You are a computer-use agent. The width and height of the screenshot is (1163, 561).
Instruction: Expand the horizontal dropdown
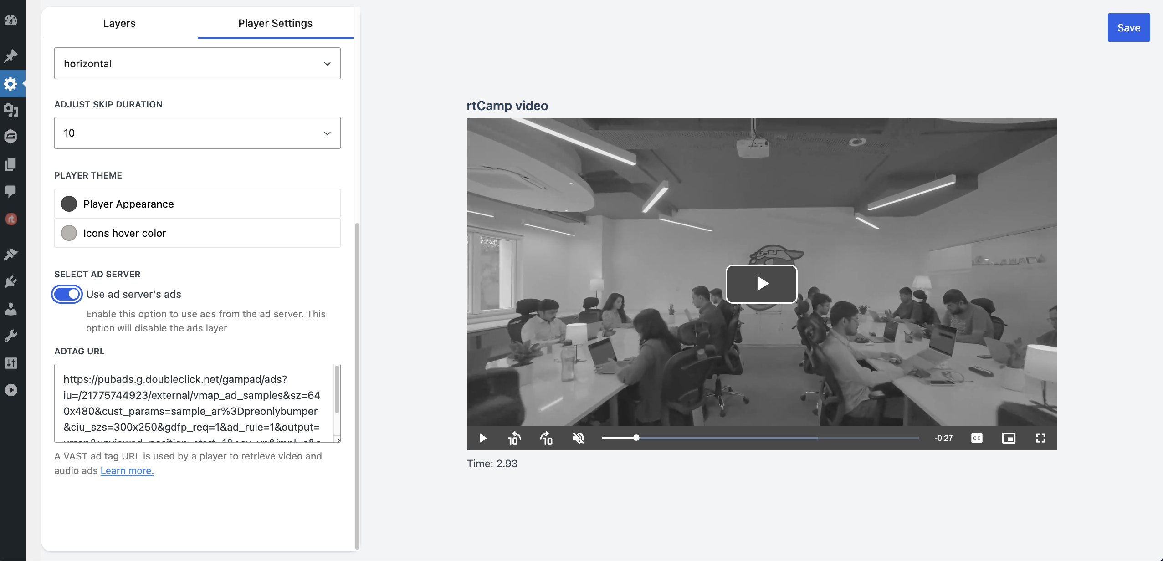point(197,63)
